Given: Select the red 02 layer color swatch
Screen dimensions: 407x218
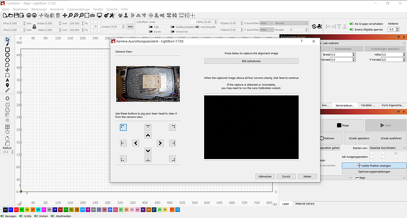Looking at the screenshot, I should click(x=17, y=209).
